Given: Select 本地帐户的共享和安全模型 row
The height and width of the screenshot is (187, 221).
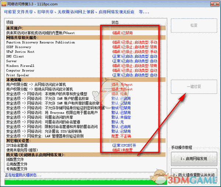Looking at the screenshot, I should click(x=85, y=94).
